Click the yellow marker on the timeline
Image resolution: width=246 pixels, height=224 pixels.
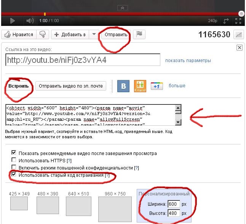coord(45,14)
